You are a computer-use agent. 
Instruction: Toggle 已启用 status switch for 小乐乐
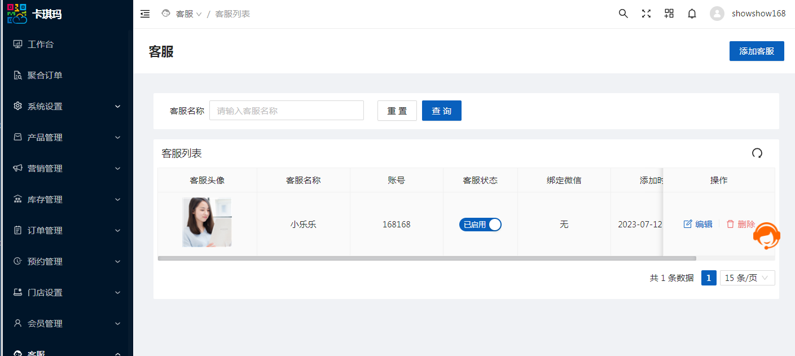[480, 225]
